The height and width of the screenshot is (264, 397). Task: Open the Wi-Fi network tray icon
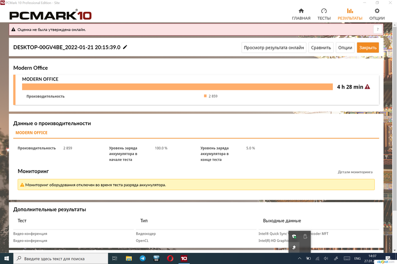click(x=317, y=259)
